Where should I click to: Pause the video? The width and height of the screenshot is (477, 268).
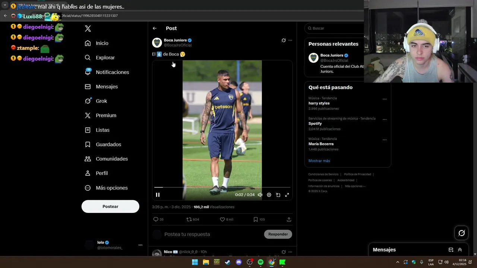pyautogui.click(x=158, y=195)
